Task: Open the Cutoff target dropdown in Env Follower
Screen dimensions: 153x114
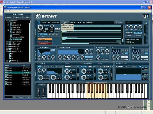Action: 105,59
